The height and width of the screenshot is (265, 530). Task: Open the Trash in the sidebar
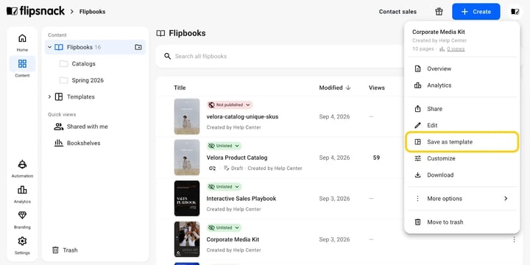tap(65, 250)
